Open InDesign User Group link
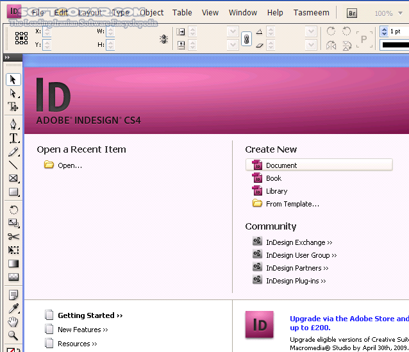This screenshot has width=409, height=352. tap(295, 255)
